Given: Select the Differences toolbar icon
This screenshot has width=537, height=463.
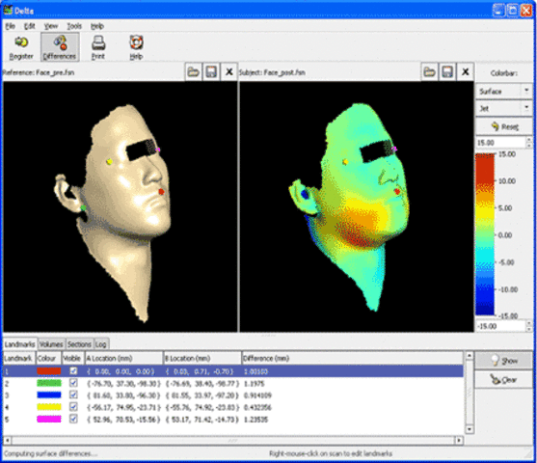Looking at the screenshot, I should (60, 47).
